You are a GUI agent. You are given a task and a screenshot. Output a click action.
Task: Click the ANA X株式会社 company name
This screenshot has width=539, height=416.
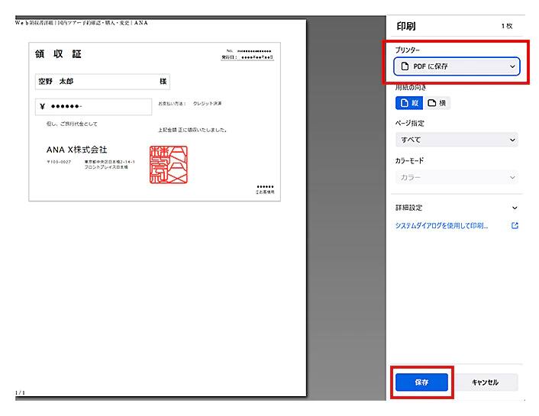[x=76, y=150]
